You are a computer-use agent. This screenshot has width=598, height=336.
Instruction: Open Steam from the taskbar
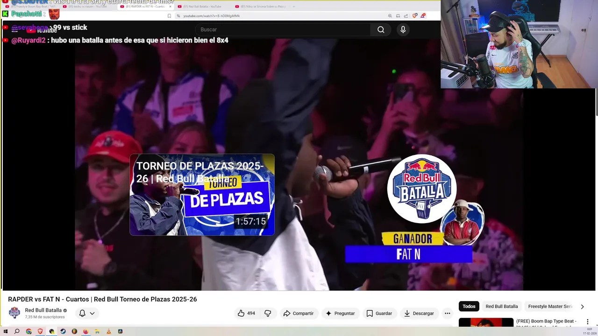click(x=63, y=331)
